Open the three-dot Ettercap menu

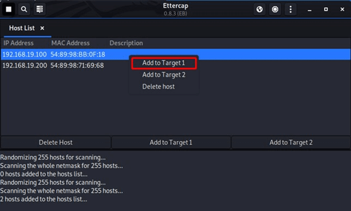point(291,9)
